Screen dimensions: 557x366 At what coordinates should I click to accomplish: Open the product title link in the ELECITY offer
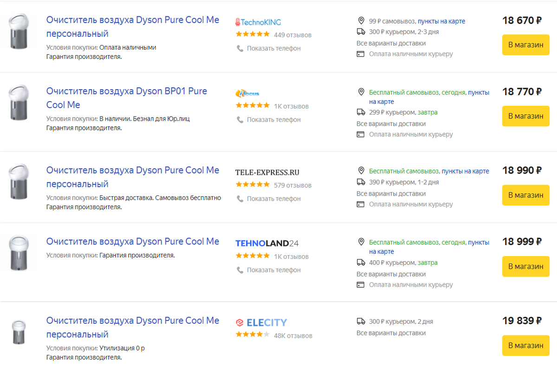tap(133, 327)
